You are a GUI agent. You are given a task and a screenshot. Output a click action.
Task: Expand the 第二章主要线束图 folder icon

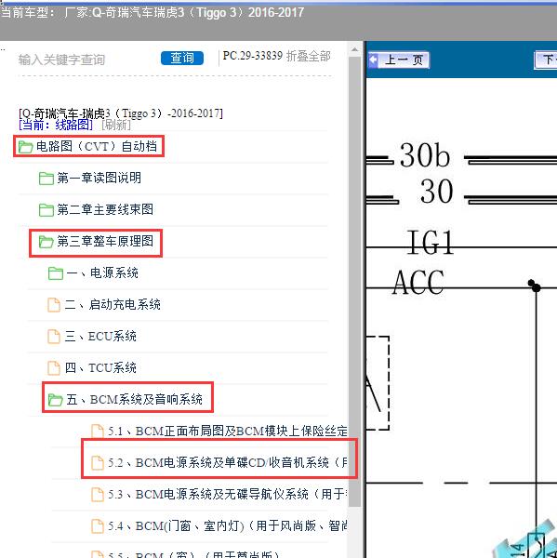[46, 209]
